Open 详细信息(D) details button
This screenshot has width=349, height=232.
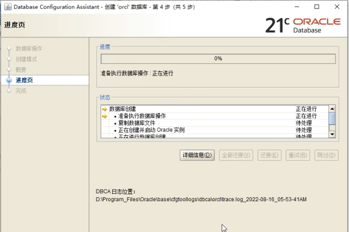coord(197,155)
